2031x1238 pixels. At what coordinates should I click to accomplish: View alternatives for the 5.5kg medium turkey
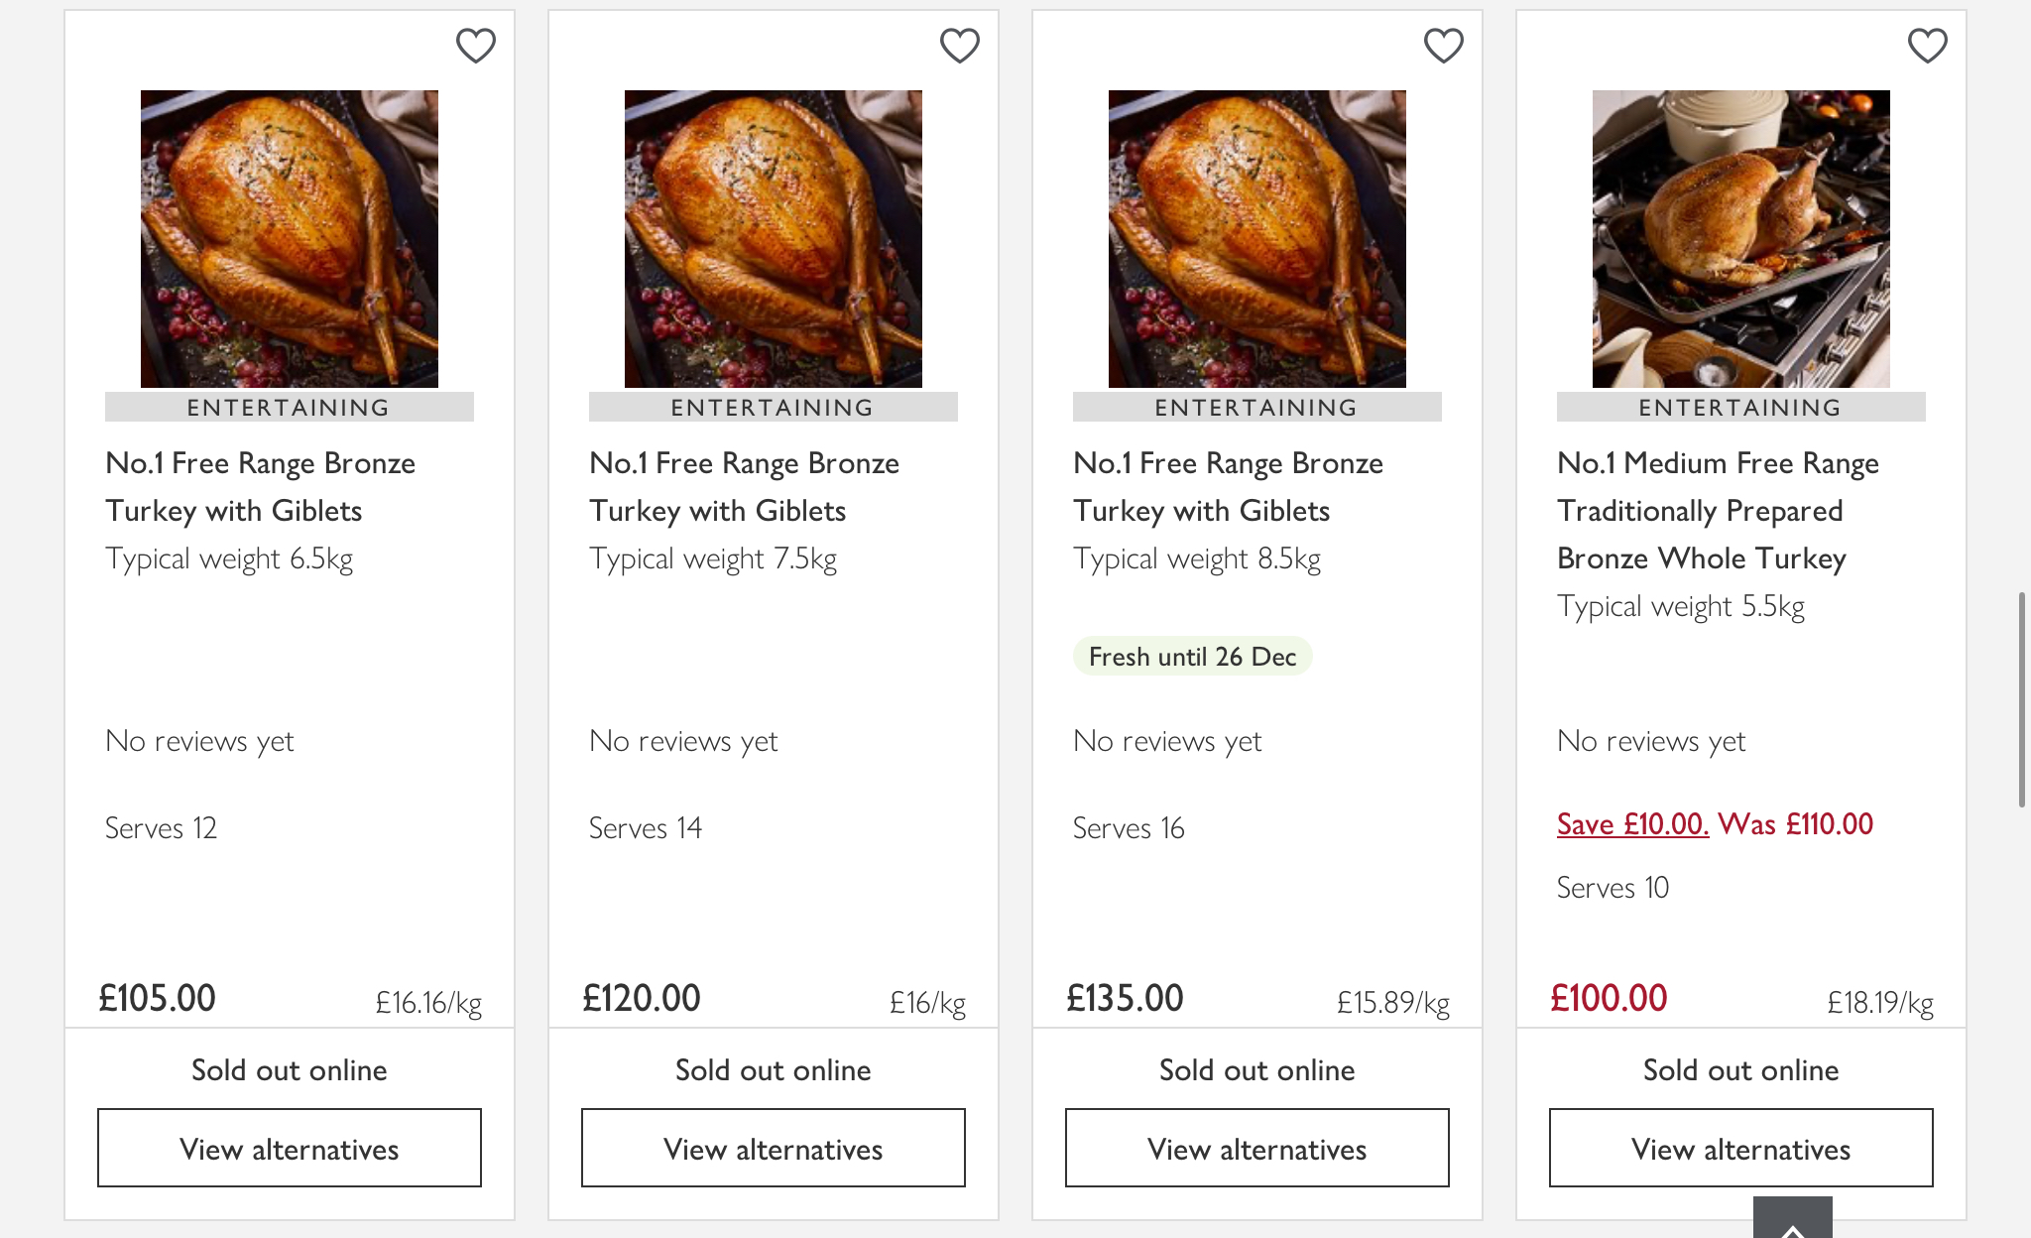[1741, 1148]
